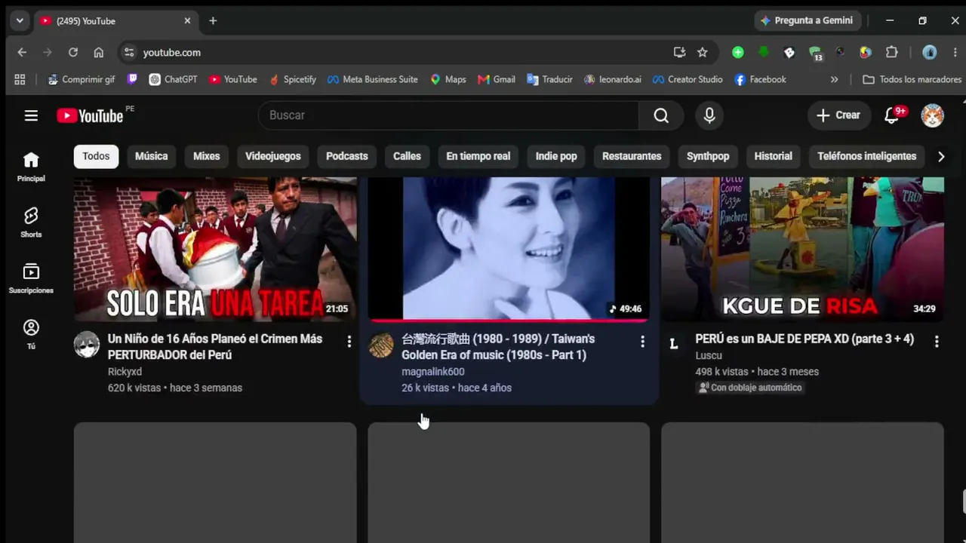
Task: Bookmark this page with the star
Action: click(703, 52)
